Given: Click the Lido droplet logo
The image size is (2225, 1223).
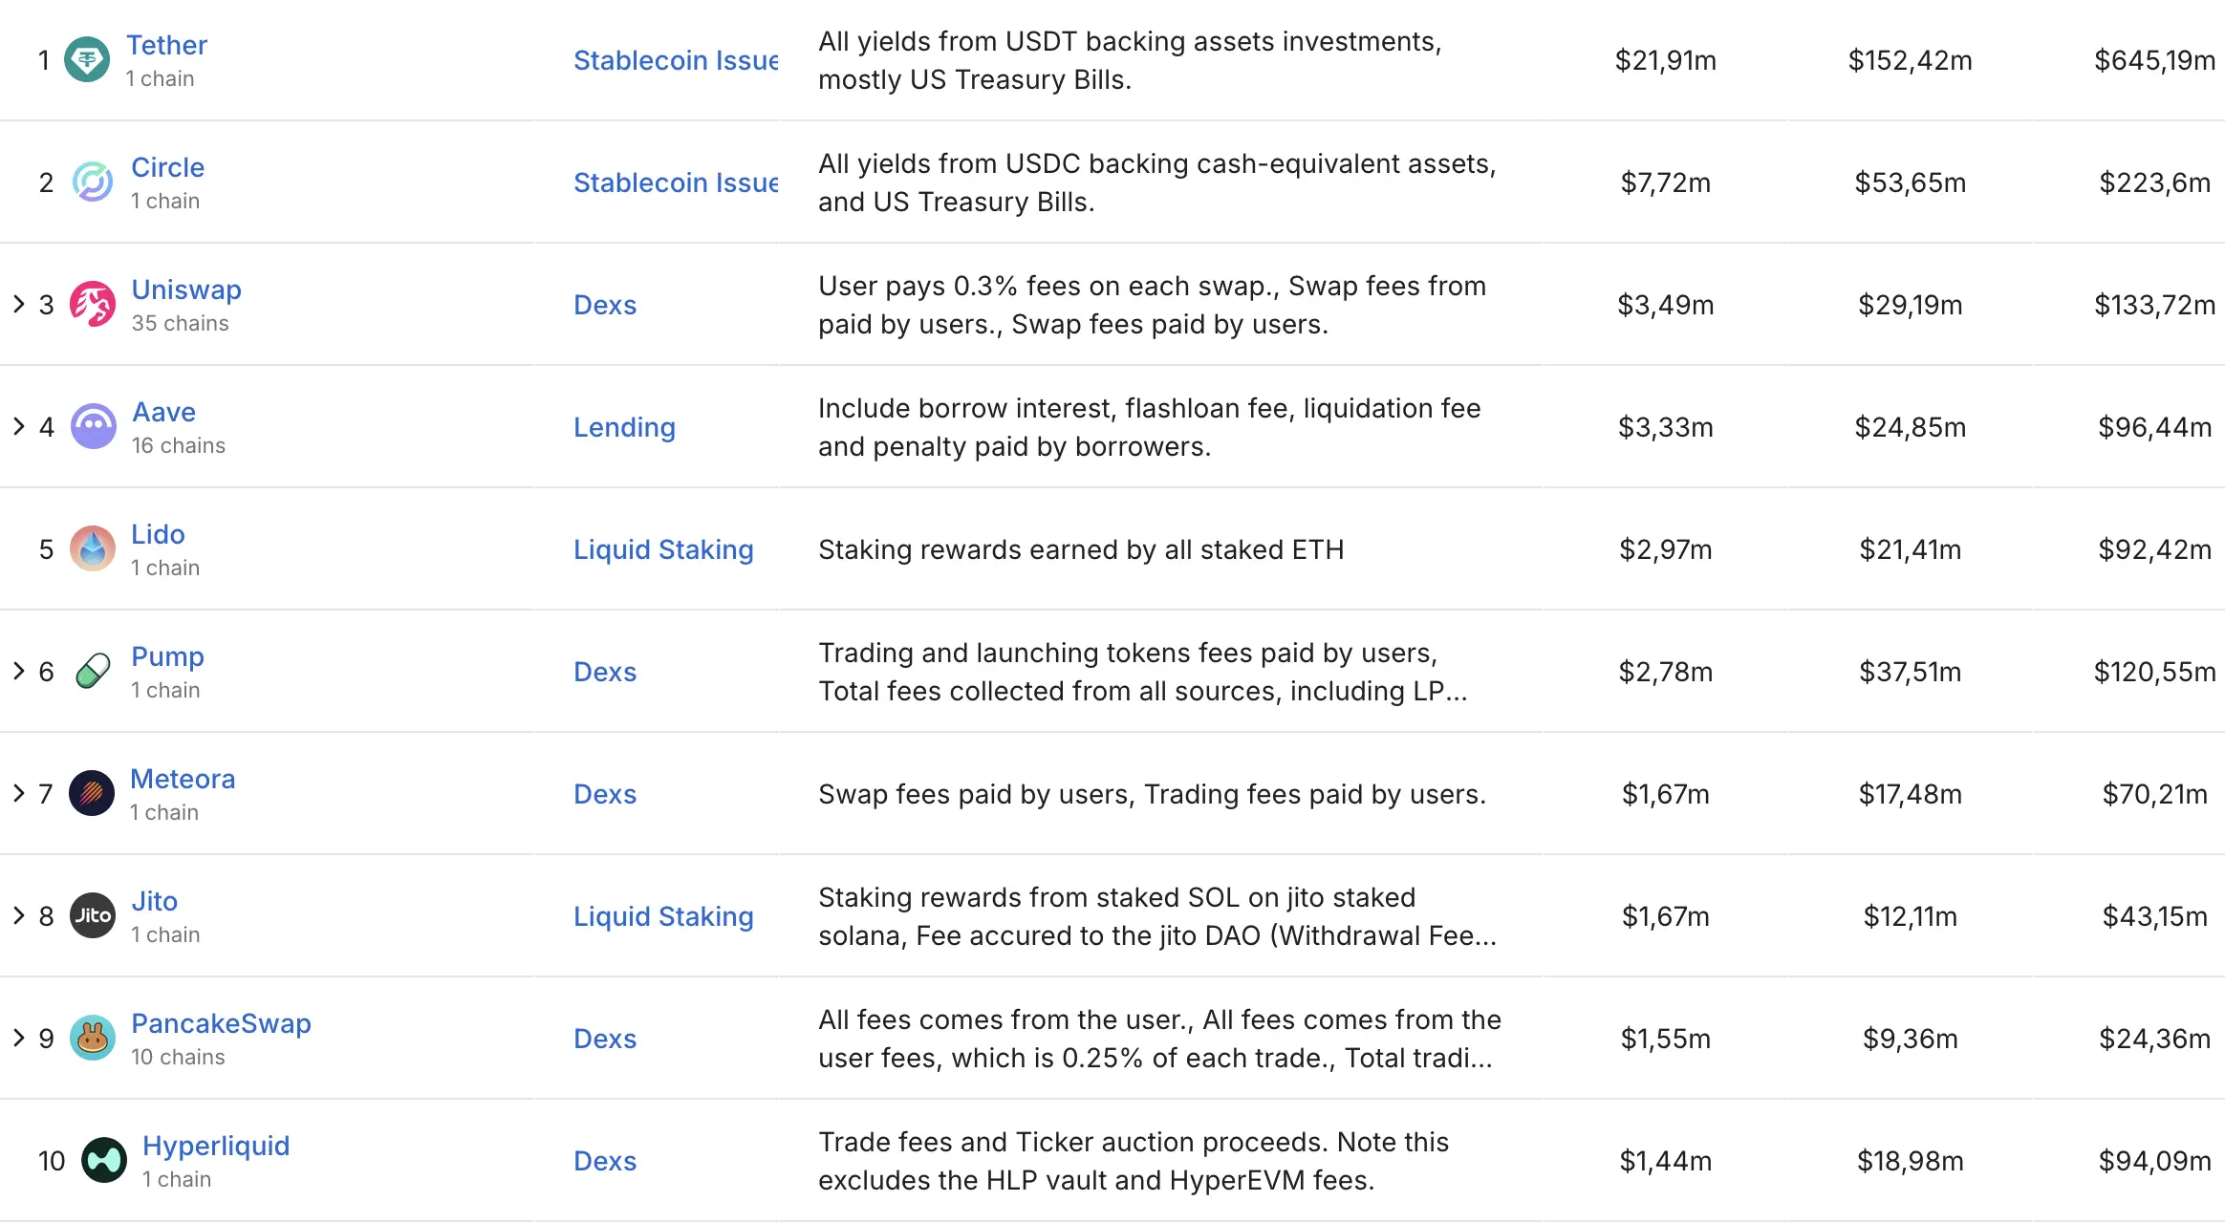Looking at the screenshot, I should tap(93, 548).
